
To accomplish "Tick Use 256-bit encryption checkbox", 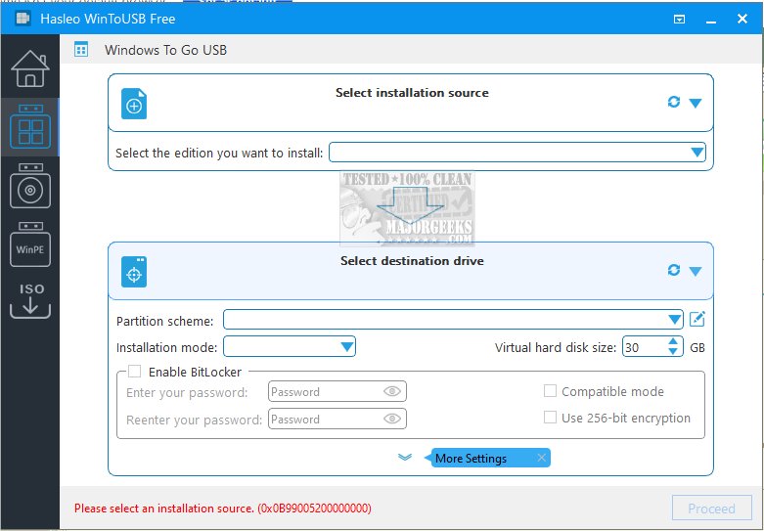I will [550, 417].
